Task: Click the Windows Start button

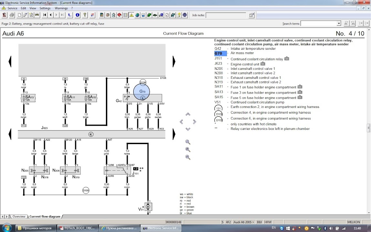Action: [7, 228]
